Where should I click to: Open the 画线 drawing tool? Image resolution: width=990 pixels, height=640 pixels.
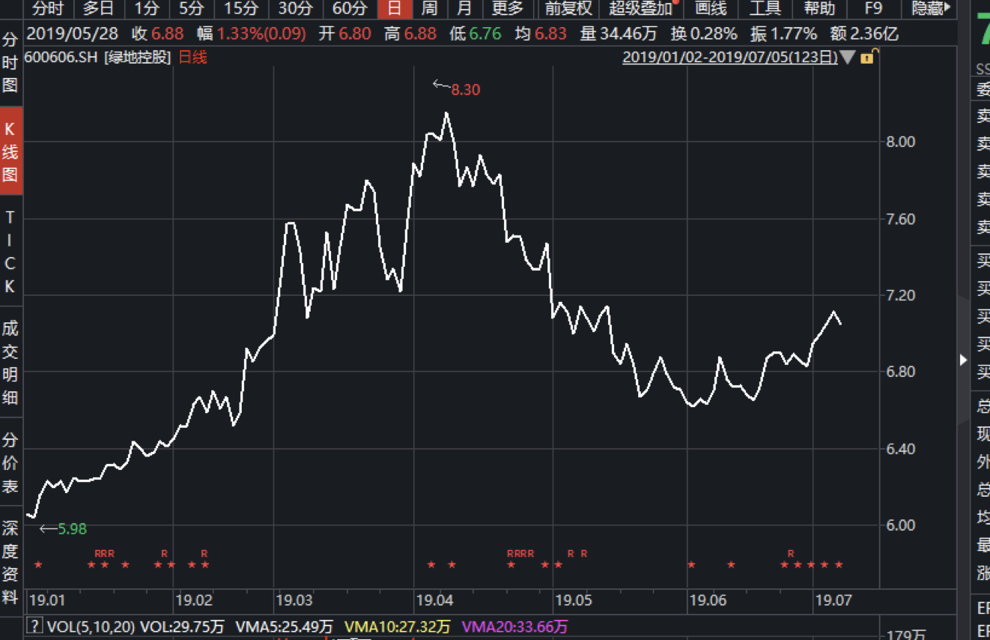[711, 9]
